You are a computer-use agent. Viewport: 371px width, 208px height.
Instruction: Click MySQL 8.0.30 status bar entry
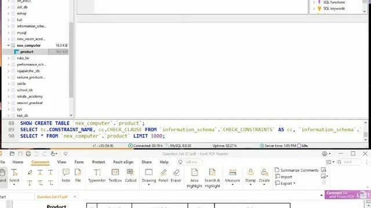point(178,146)
